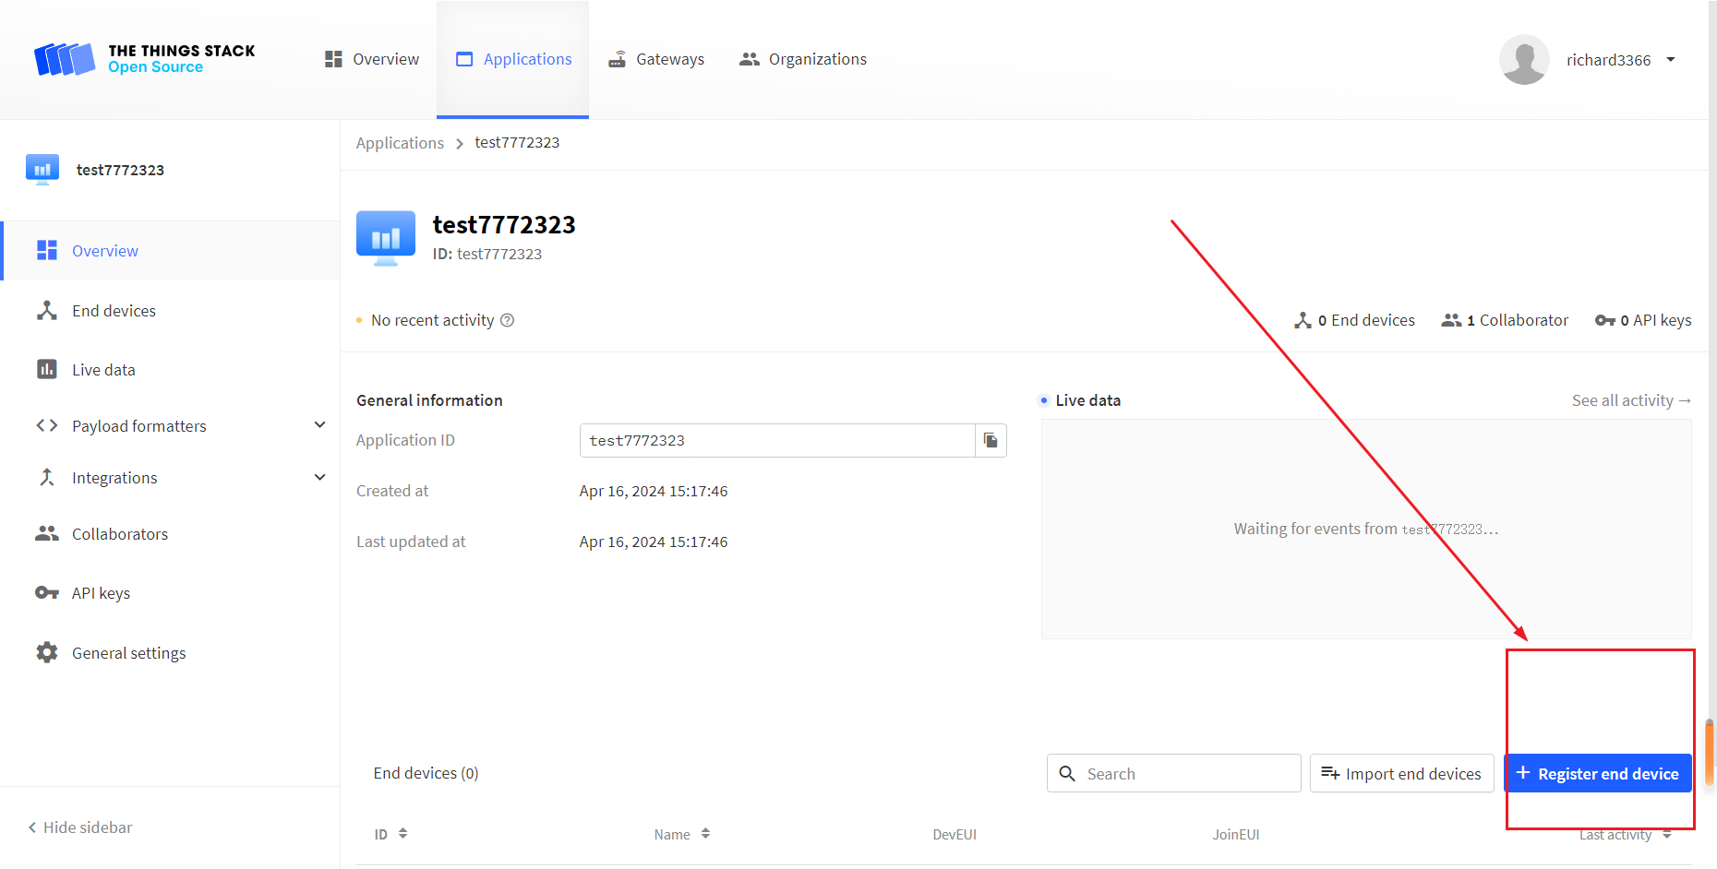Expand Payload formatters submenu
This screenshot has height=869, width=1717.
(x=319, y=425)
